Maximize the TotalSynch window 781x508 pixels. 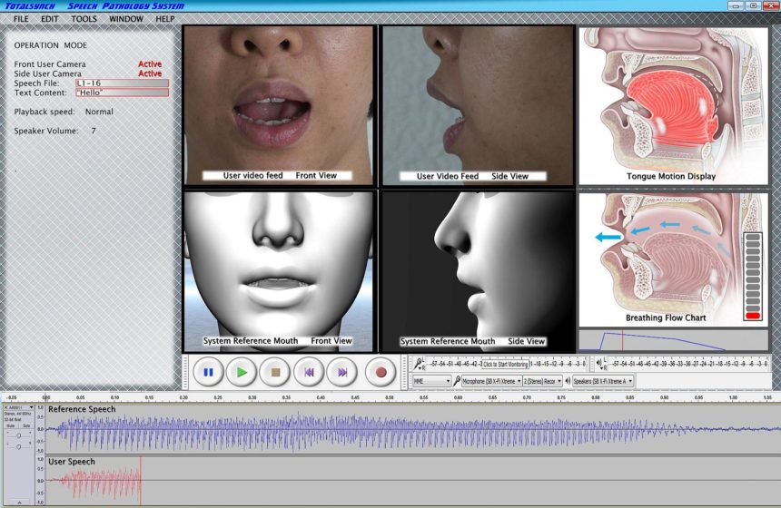pos(753,6)
